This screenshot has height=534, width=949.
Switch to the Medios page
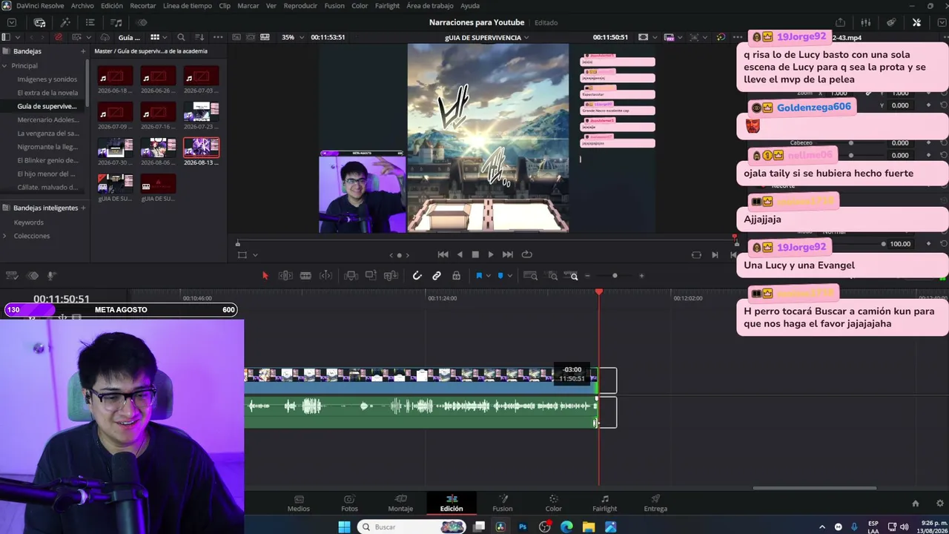click(x=299, y=504)
